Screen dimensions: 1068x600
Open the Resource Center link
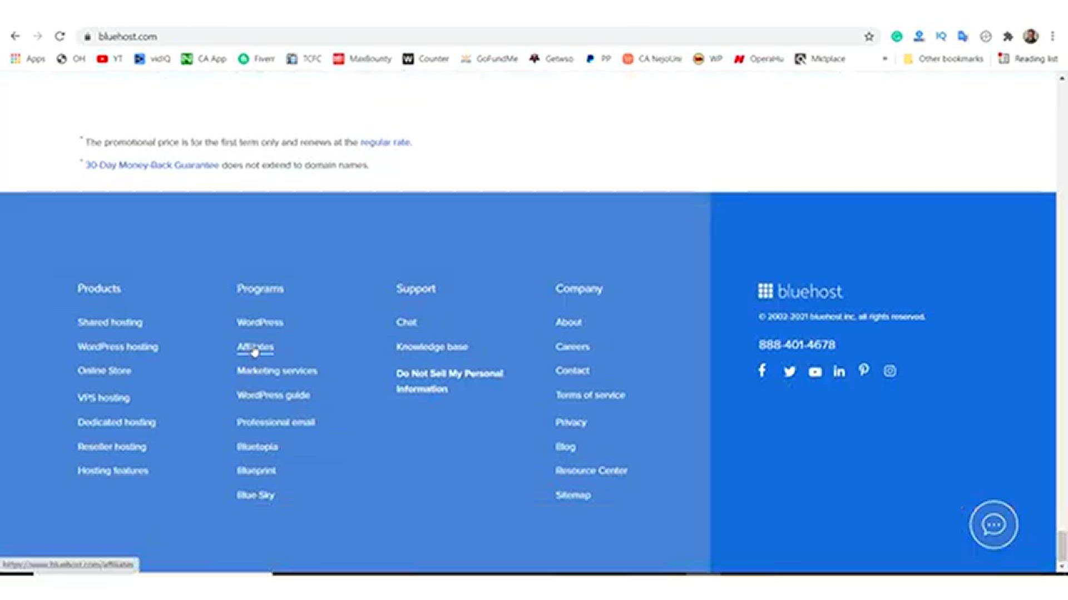tap(591, 471)
